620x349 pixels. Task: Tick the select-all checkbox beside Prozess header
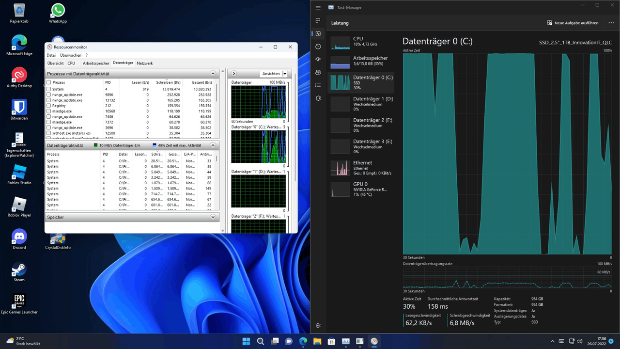(48, 82)
